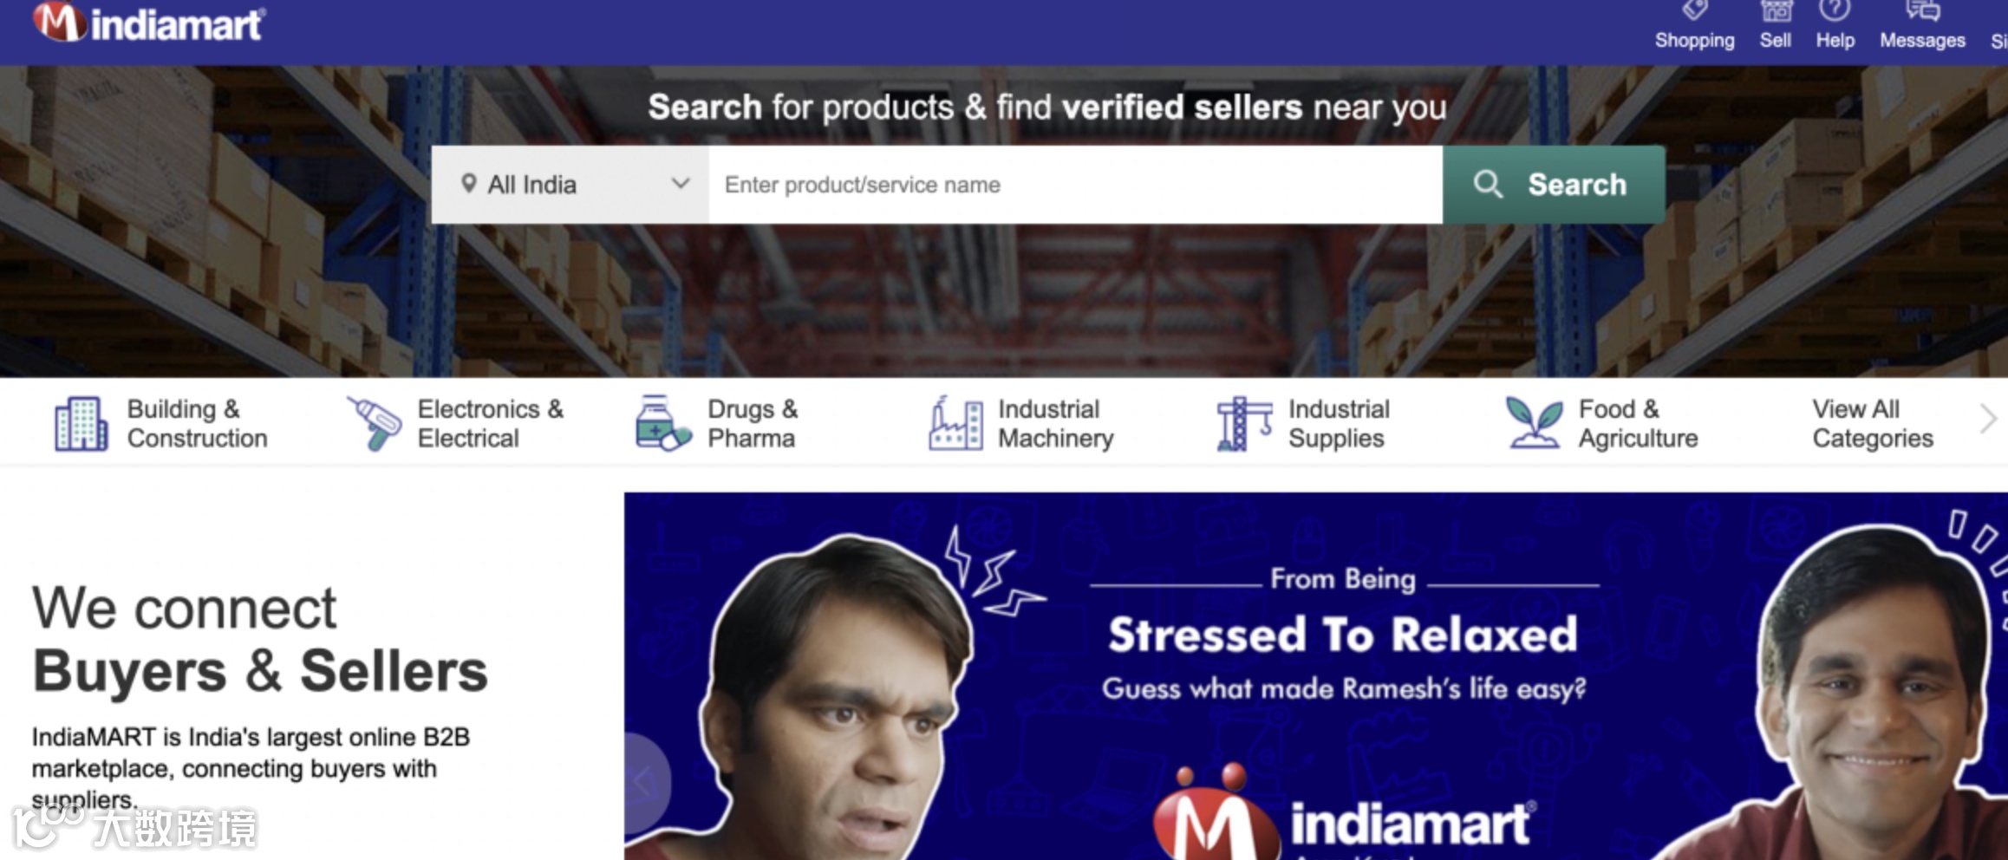Viewport: 2008px width, 860px height.
Task: Open the Shopping tag icon
Action: (x=1694, y=10)
